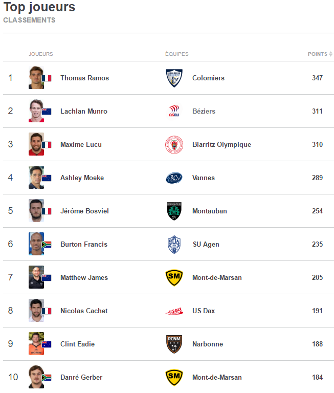The height and width of the screenshot is (393, 334).
Task: Select the Équipes column header
Action: pos(177,54)
